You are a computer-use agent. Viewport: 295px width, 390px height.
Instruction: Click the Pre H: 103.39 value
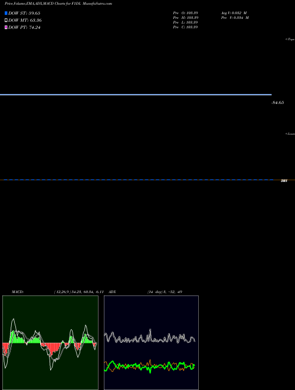point(185,18)
